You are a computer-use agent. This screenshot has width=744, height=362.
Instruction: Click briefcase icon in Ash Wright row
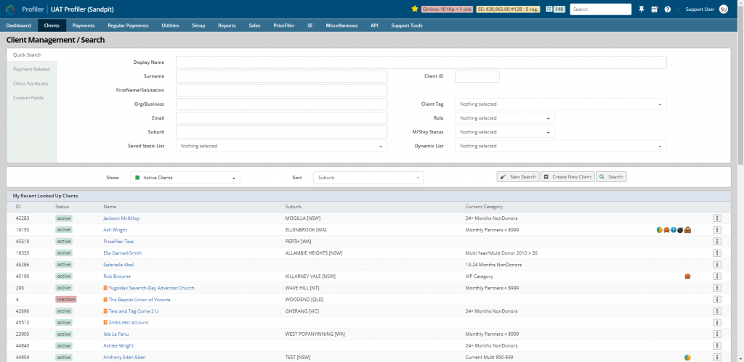[x=687, y=230]
